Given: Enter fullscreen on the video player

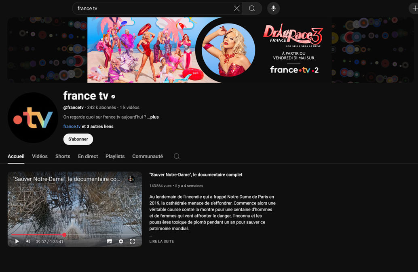Looking at the screenshot, I should (132, 241).
